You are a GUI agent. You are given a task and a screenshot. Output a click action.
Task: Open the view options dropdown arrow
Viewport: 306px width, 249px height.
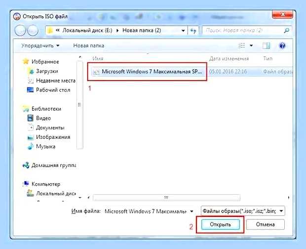click(x=251, y=45)
